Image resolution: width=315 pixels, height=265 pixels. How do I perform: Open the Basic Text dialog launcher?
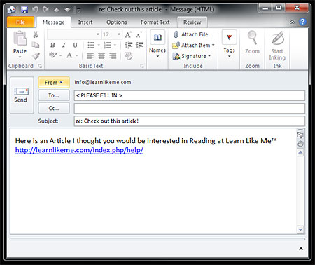[x=142, y=66]
